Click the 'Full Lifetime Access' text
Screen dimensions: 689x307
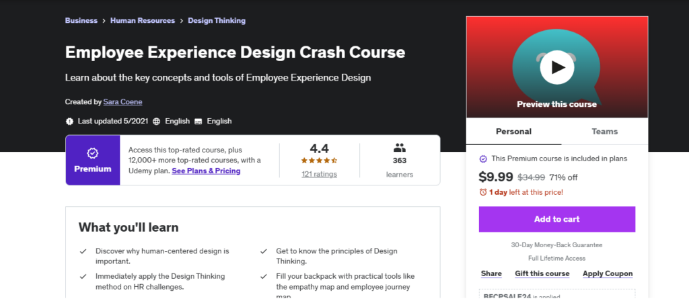pyautogui.click(x=556, y=259)
